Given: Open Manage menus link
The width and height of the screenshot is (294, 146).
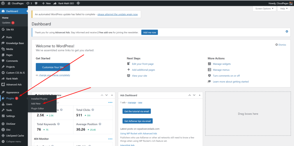Looking at the screenshot, I should click(x=221, y=70).
